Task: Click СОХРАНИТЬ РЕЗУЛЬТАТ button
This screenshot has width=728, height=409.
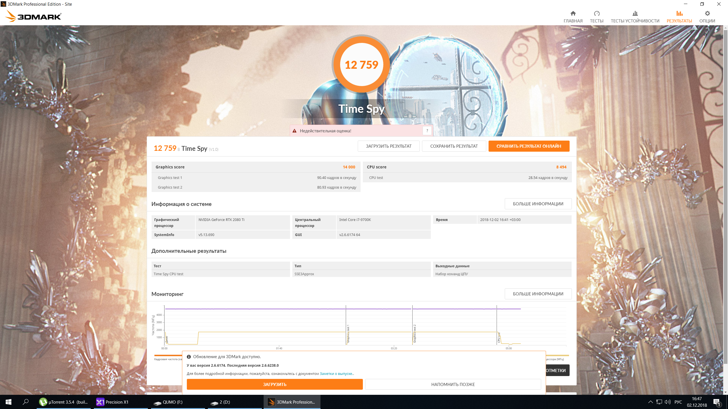Action: pyautogui.click(x=454, y=146)
